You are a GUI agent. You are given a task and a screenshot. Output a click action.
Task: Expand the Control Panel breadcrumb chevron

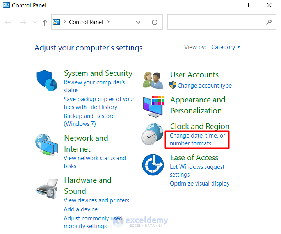pyautogui.click(x=108, y=22)
